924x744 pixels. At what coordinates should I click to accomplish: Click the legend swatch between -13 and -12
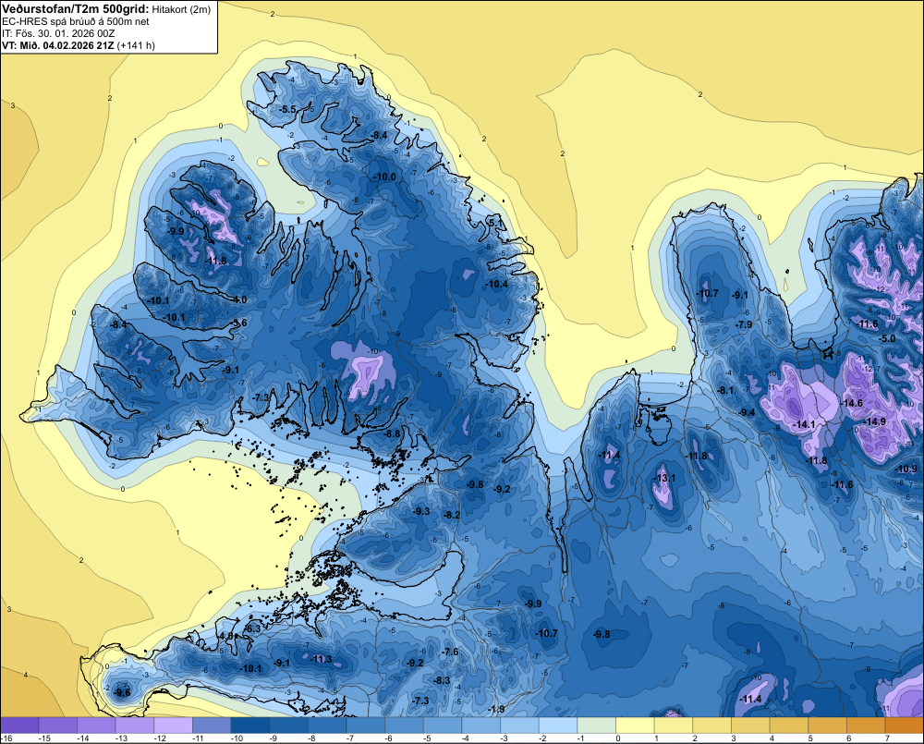(135, 726)
